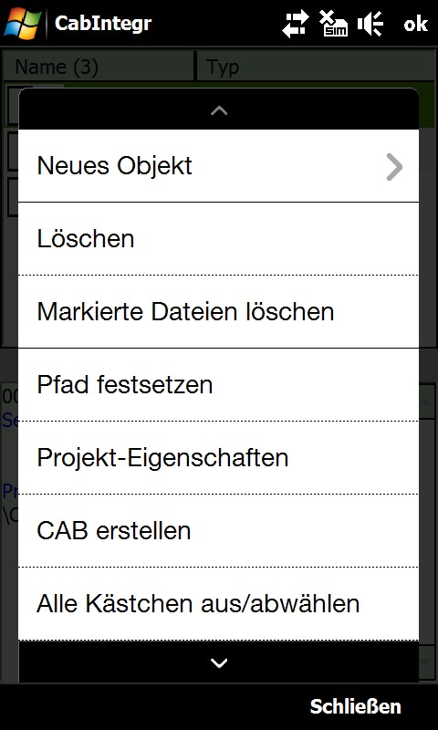Select CAB erstellen entry

coord(218,531)
